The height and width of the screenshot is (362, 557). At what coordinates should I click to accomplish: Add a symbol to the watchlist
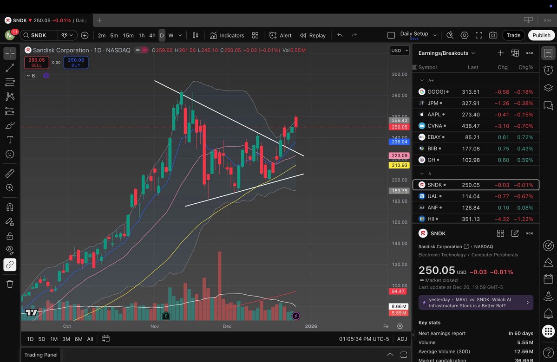click(500, 53)
